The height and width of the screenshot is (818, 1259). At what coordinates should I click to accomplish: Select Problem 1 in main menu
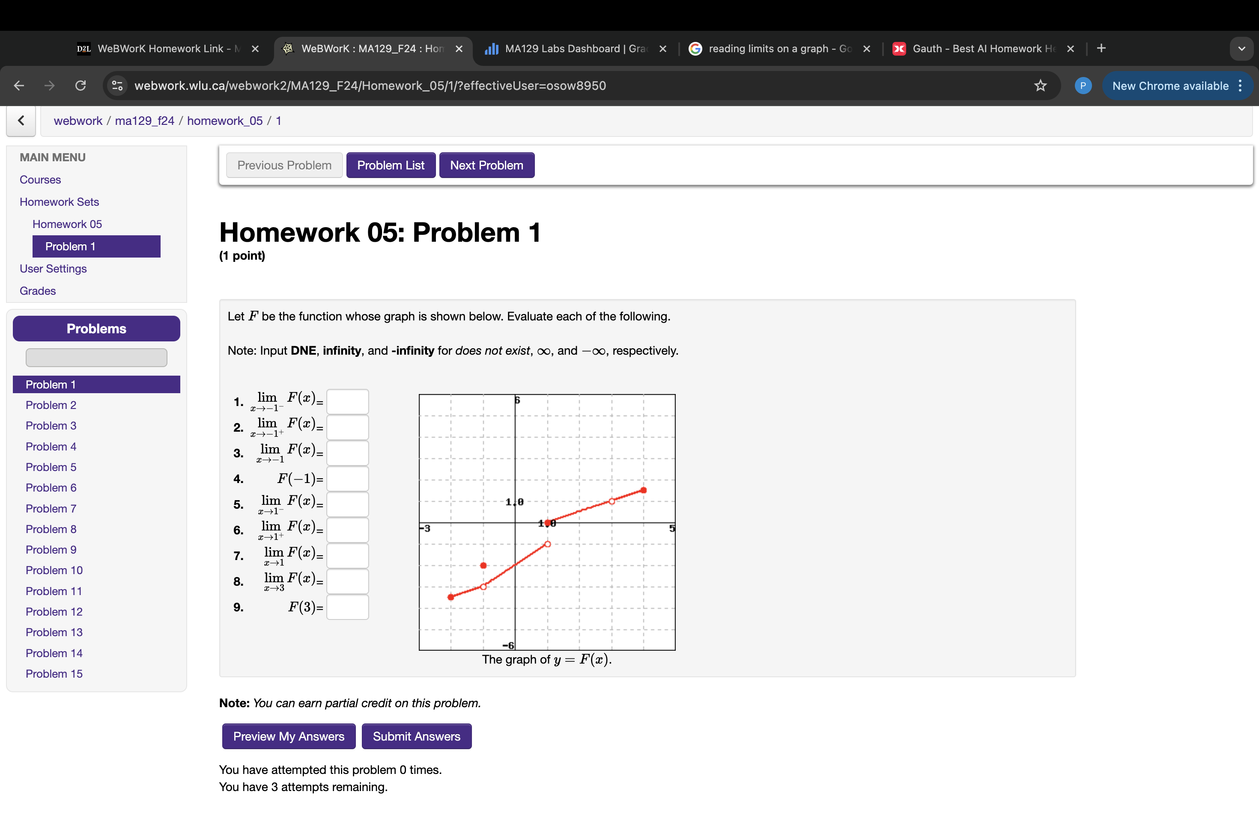tap(96, 246)
